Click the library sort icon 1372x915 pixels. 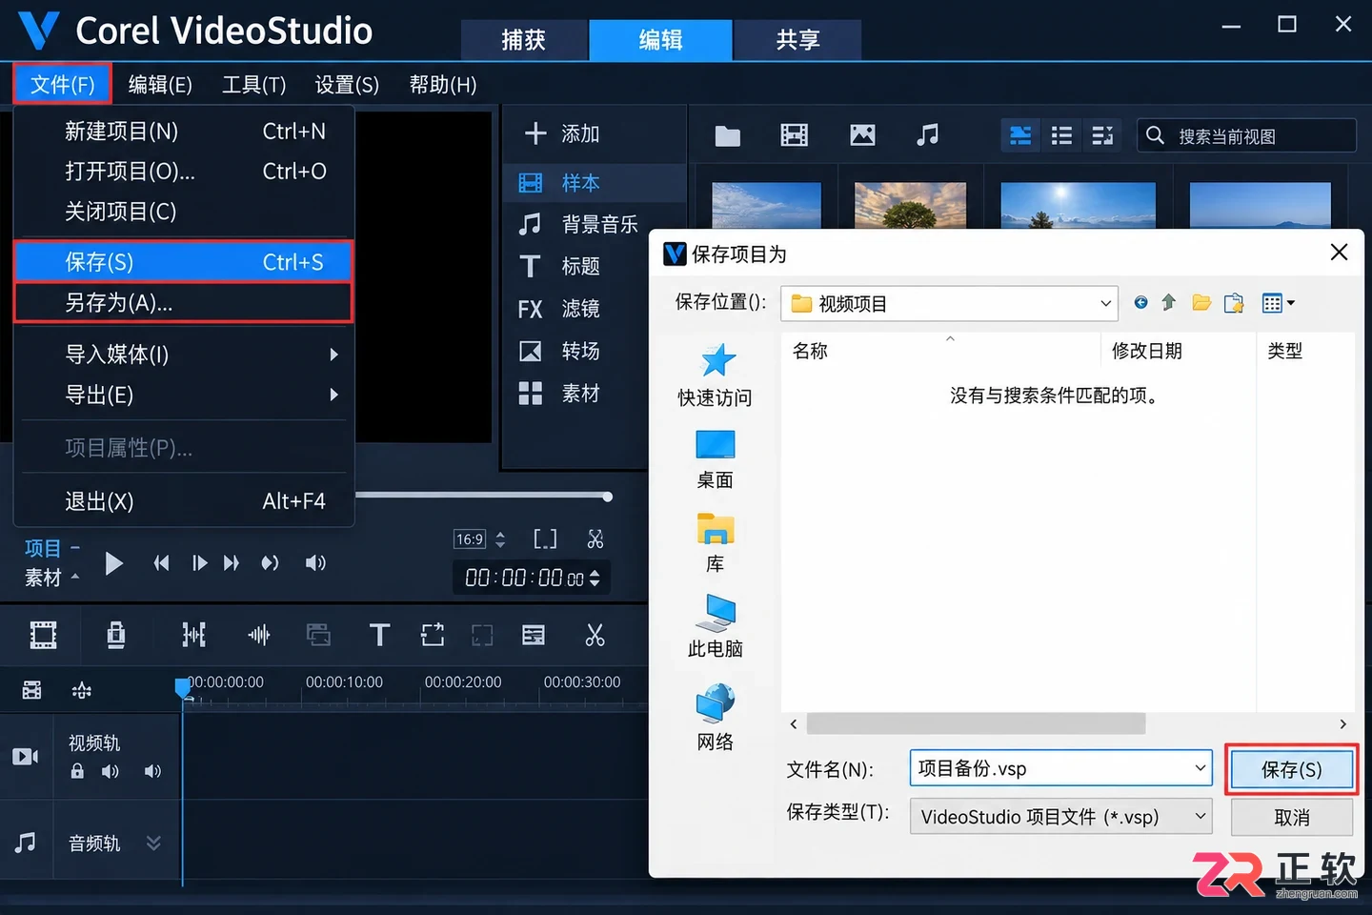click(1102, 135)
